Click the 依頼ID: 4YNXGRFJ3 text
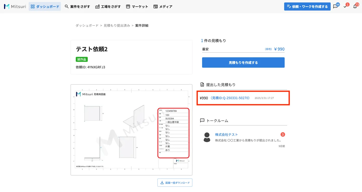Screen dimensions: 362x192 (90, 67)
